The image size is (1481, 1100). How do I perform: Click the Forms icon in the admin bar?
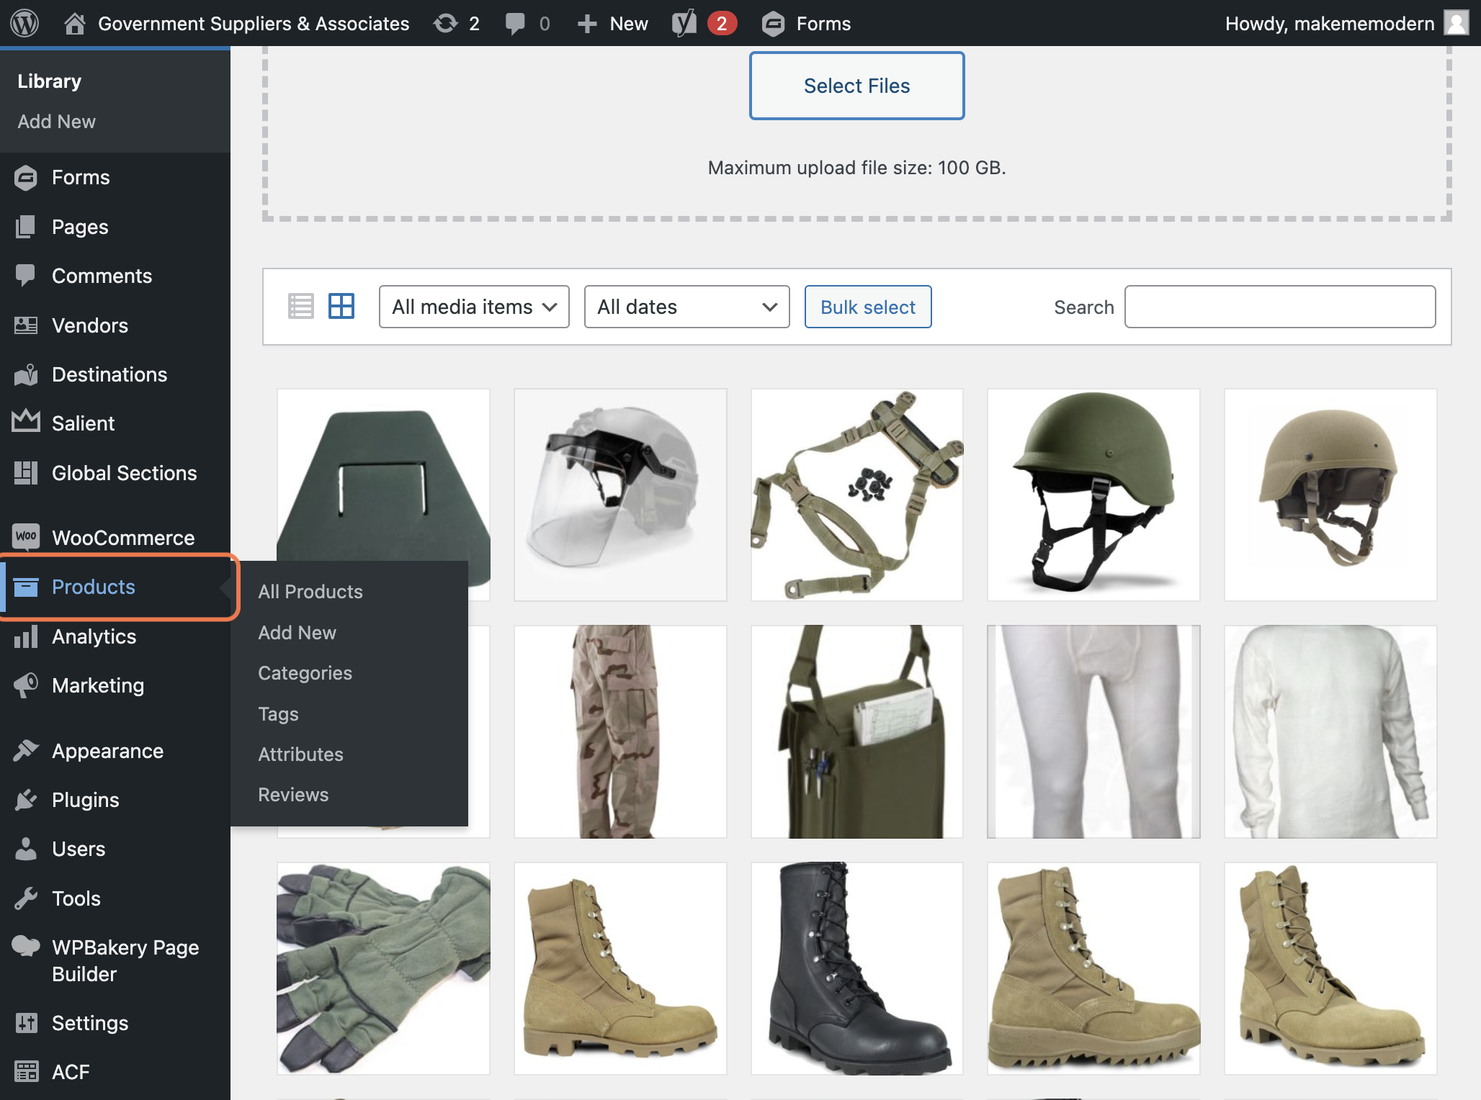click(773, 23)
